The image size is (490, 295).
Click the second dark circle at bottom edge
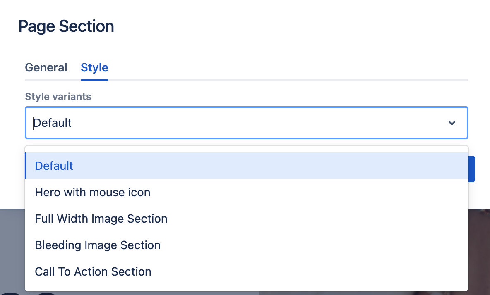[x=46, y=294]
